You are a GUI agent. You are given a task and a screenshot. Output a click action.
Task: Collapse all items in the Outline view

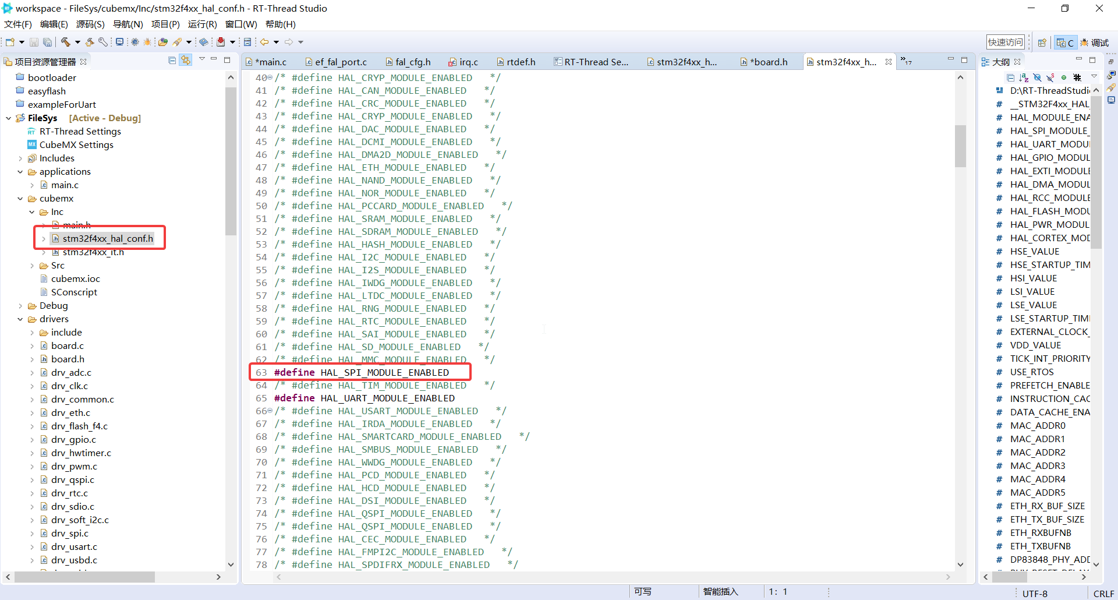coord(1010,77)
